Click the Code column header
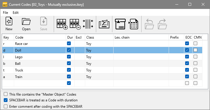210x110 pixels. [40, 37]
